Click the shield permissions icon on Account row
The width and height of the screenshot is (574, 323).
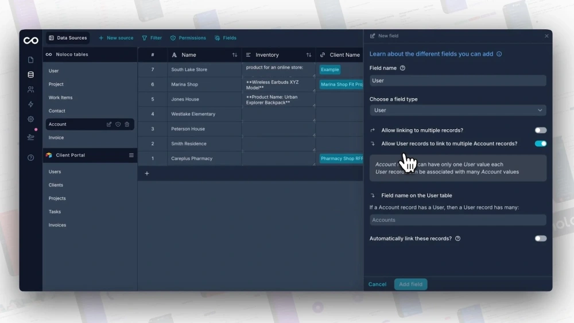click(x=118, y=124)
